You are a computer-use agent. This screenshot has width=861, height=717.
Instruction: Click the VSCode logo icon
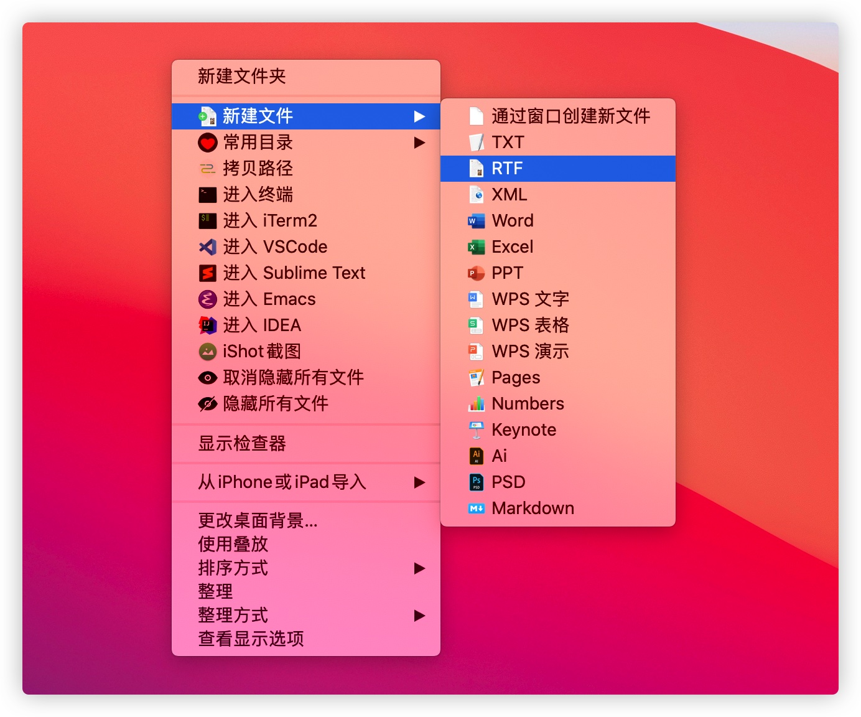pos(207,247)
